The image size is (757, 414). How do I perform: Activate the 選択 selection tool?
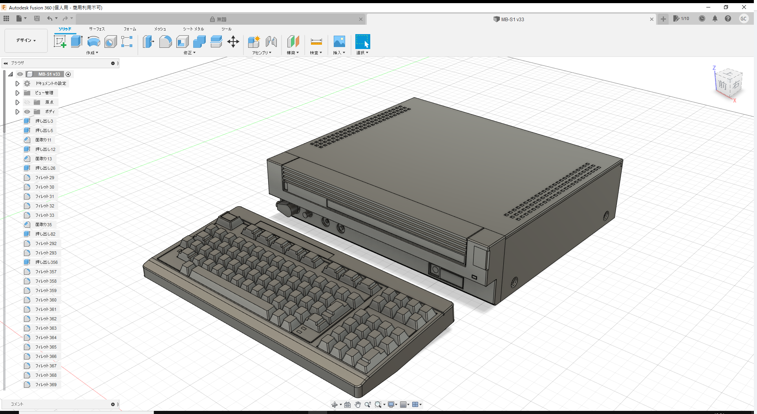[x=362, y=41]
